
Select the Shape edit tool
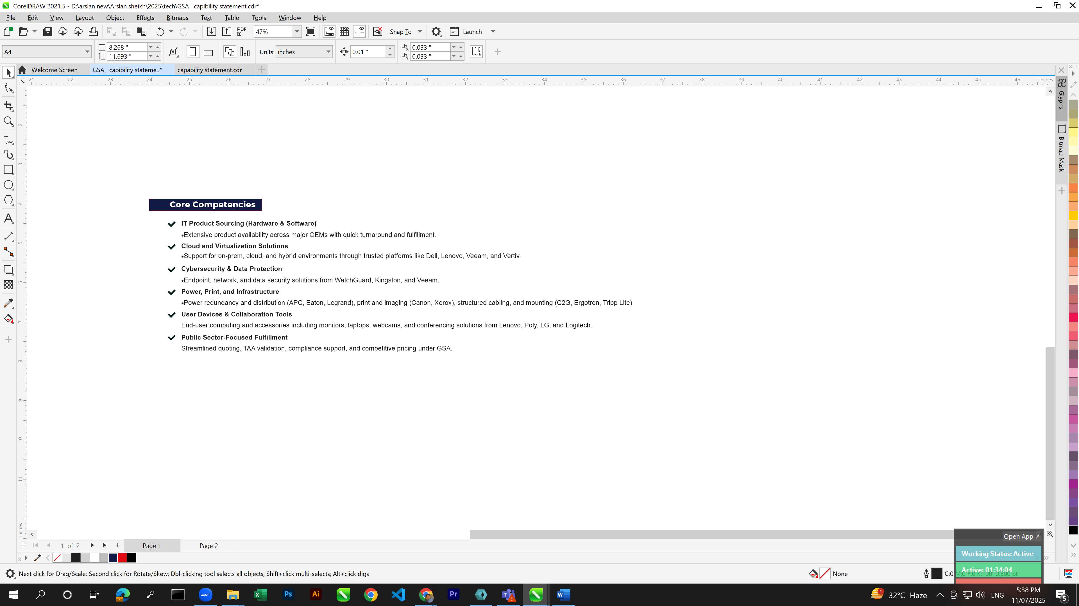click(8, 88)
